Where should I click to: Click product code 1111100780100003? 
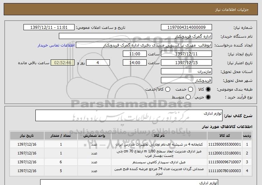pos(225,171)
